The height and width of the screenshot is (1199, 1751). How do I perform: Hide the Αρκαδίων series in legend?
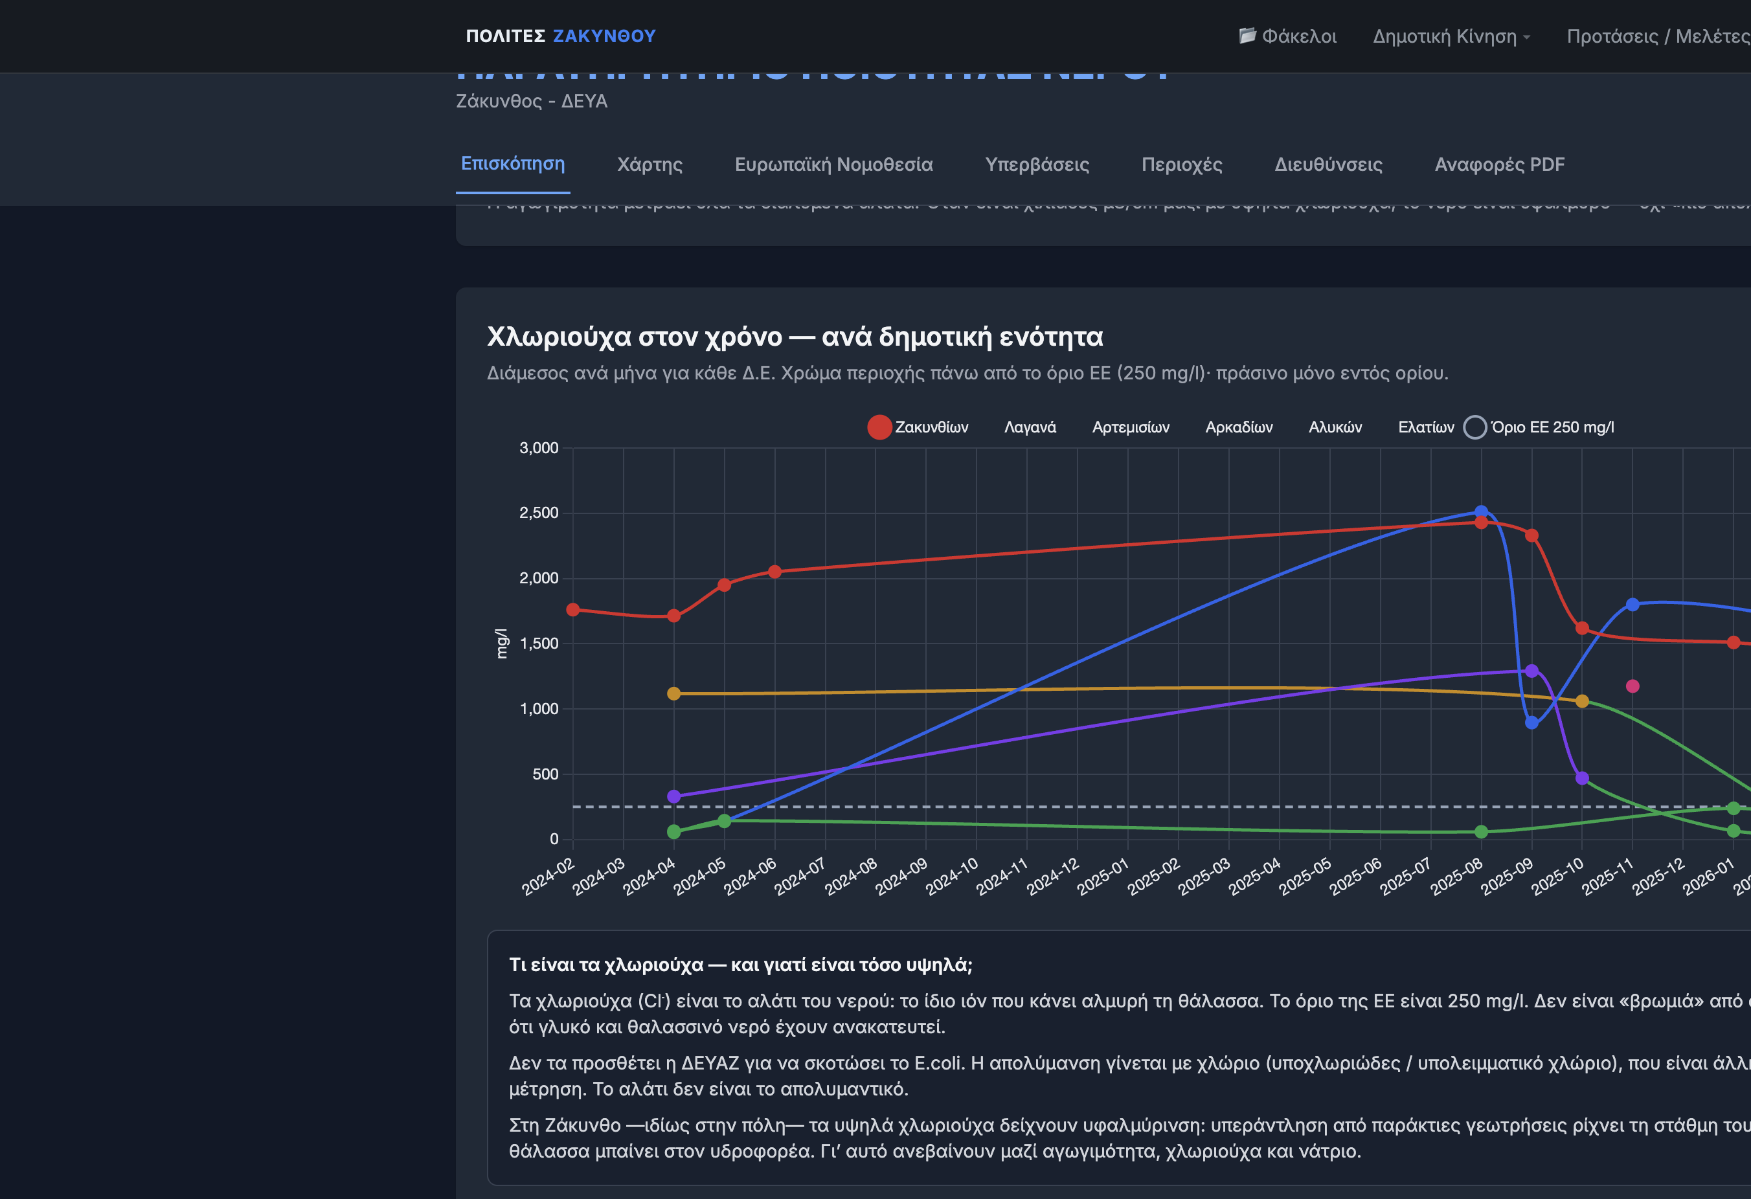pos(1239,427)
